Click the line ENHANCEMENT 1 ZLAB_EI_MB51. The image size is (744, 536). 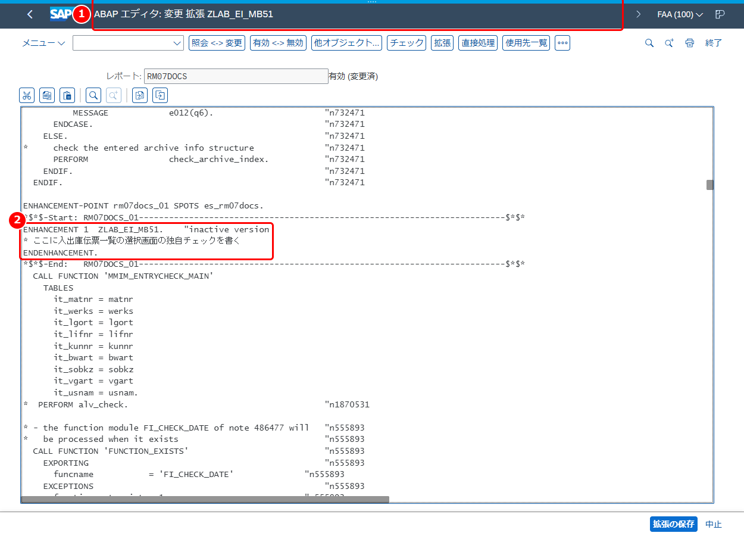pos(146,229)
